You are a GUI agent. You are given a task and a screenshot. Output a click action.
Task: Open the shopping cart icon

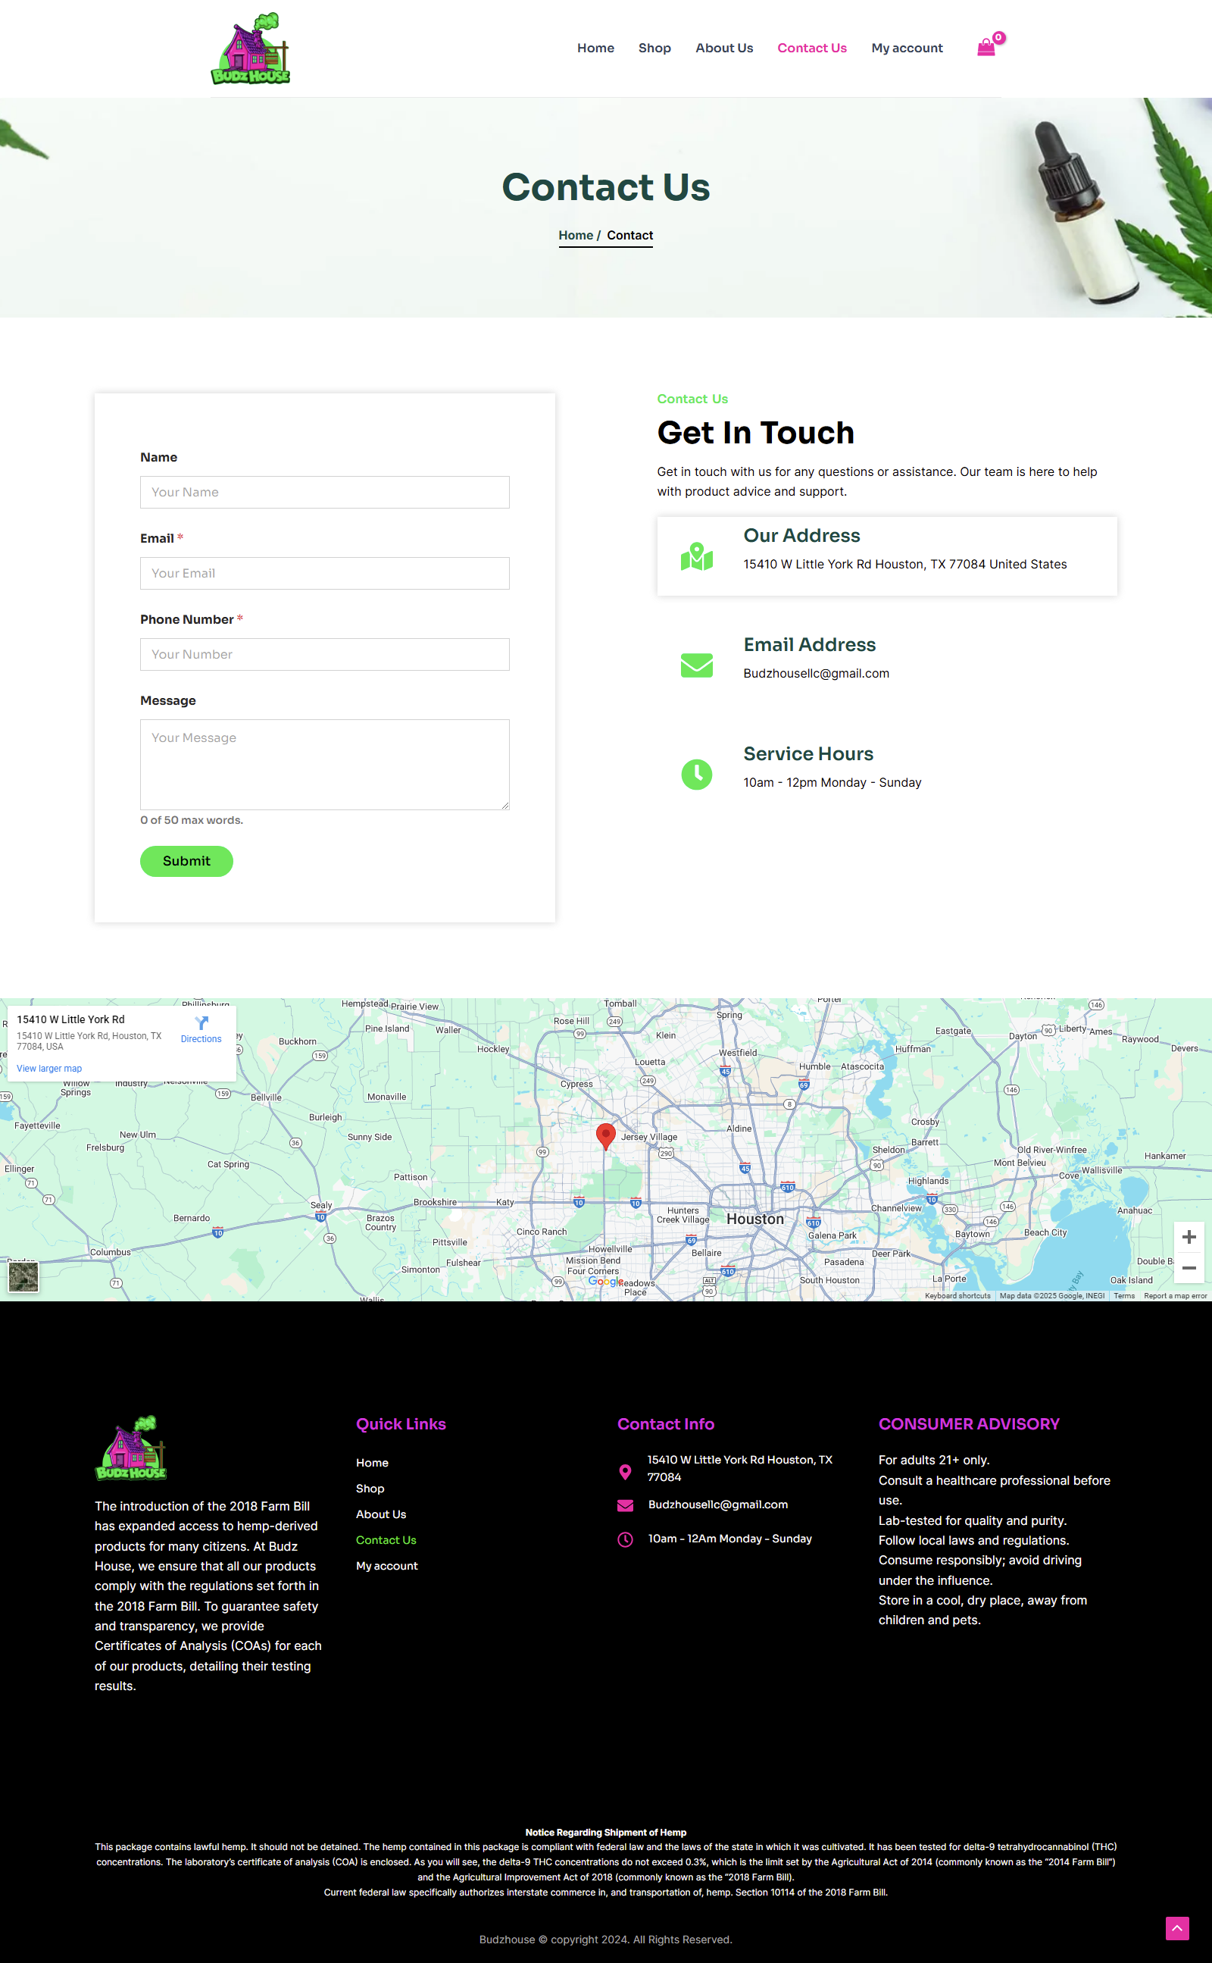point(986,48)
